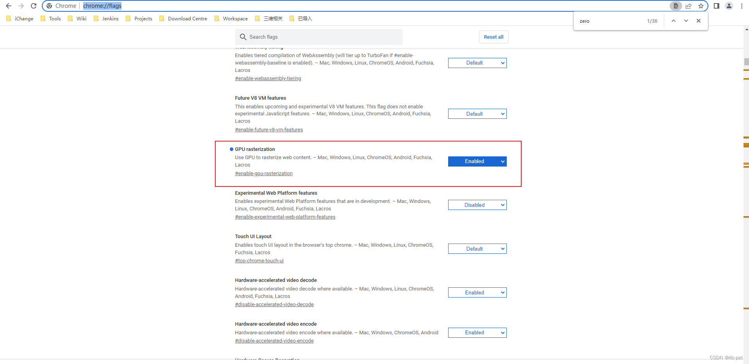Viewport: 749px width, 364px height.
Task: Open the #disable-accelerated-video-encode link
Action: click(x=274, y=341)
